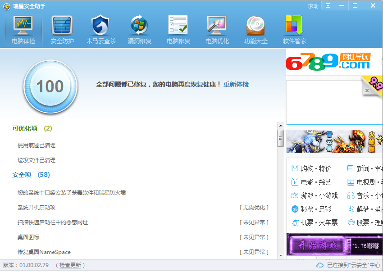Click the lottery ball icon beside 彩票

click(x=295, y=209)
